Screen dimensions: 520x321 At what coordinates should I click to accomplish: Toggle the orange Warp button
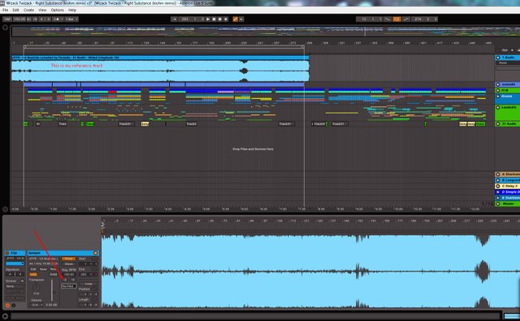point(68,259)
